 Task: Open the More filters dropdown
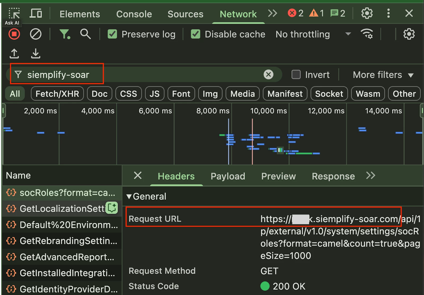click(383, 75)
